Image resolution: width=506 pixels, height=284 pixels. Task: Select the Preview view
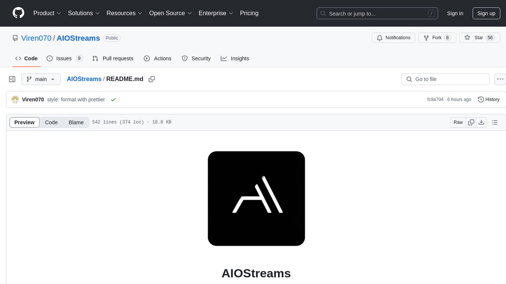tap(25, 122)
